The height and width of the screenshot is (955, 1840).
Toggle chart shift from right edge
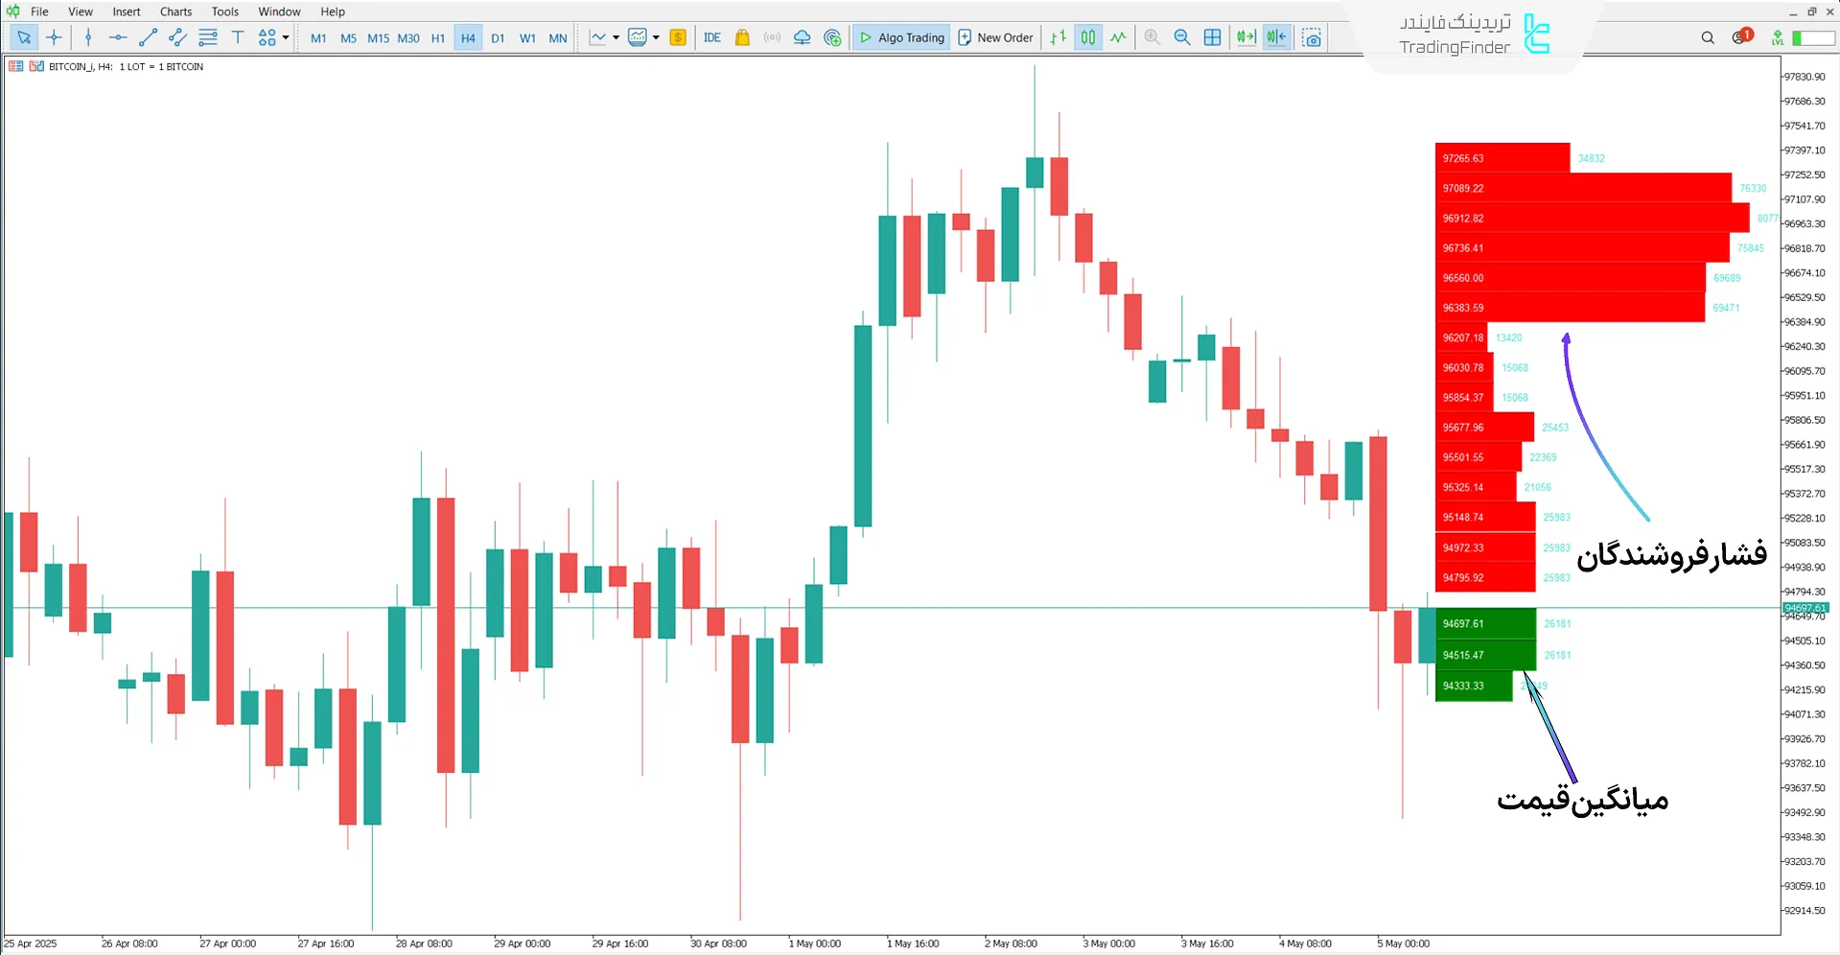click(x=1276, y=37)
